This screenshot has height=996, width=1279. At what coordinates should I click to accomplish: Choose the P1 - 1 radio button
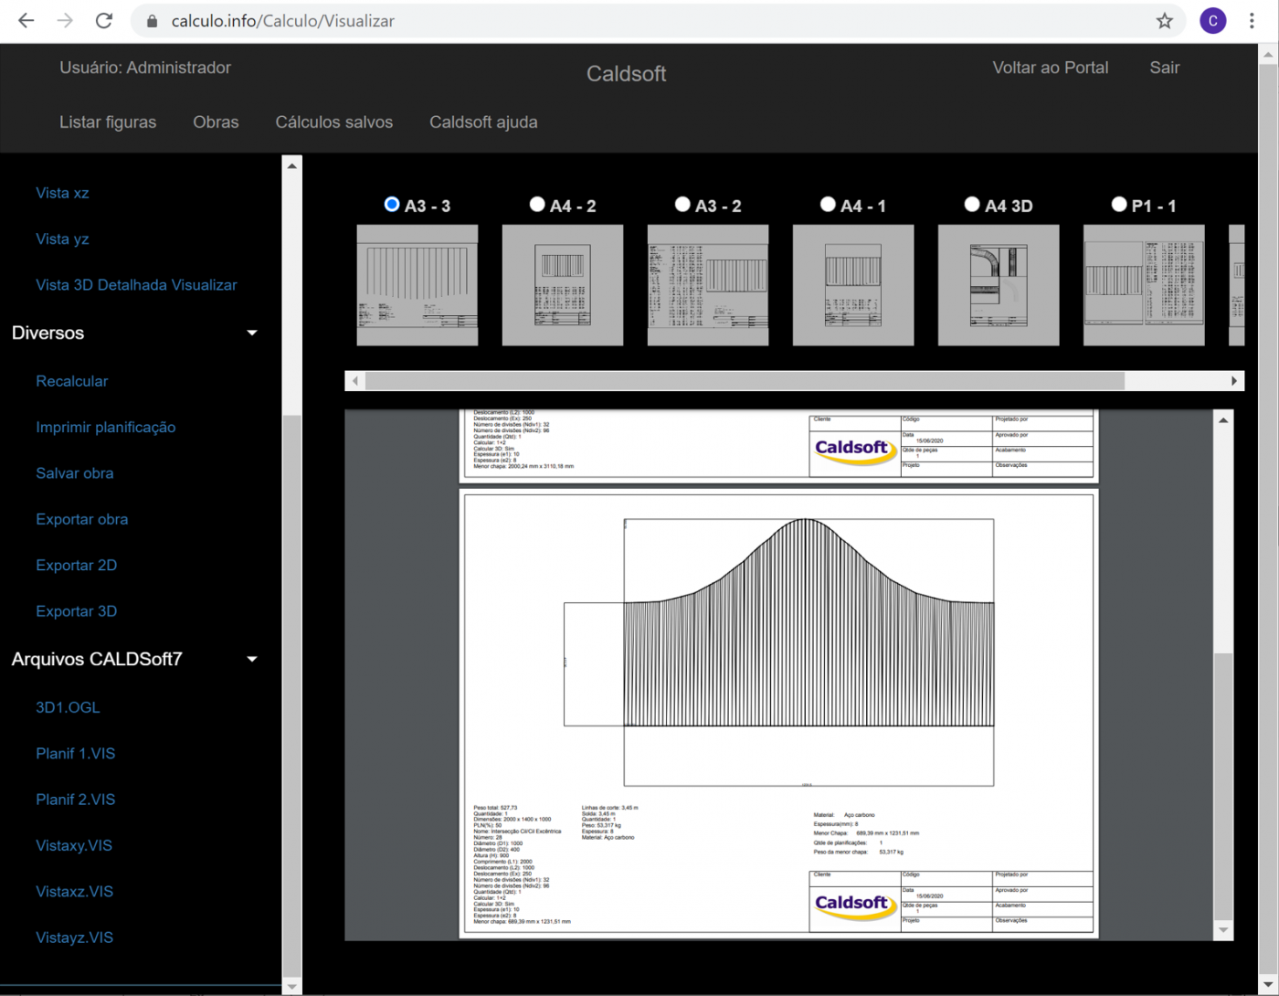(1118, 205)
